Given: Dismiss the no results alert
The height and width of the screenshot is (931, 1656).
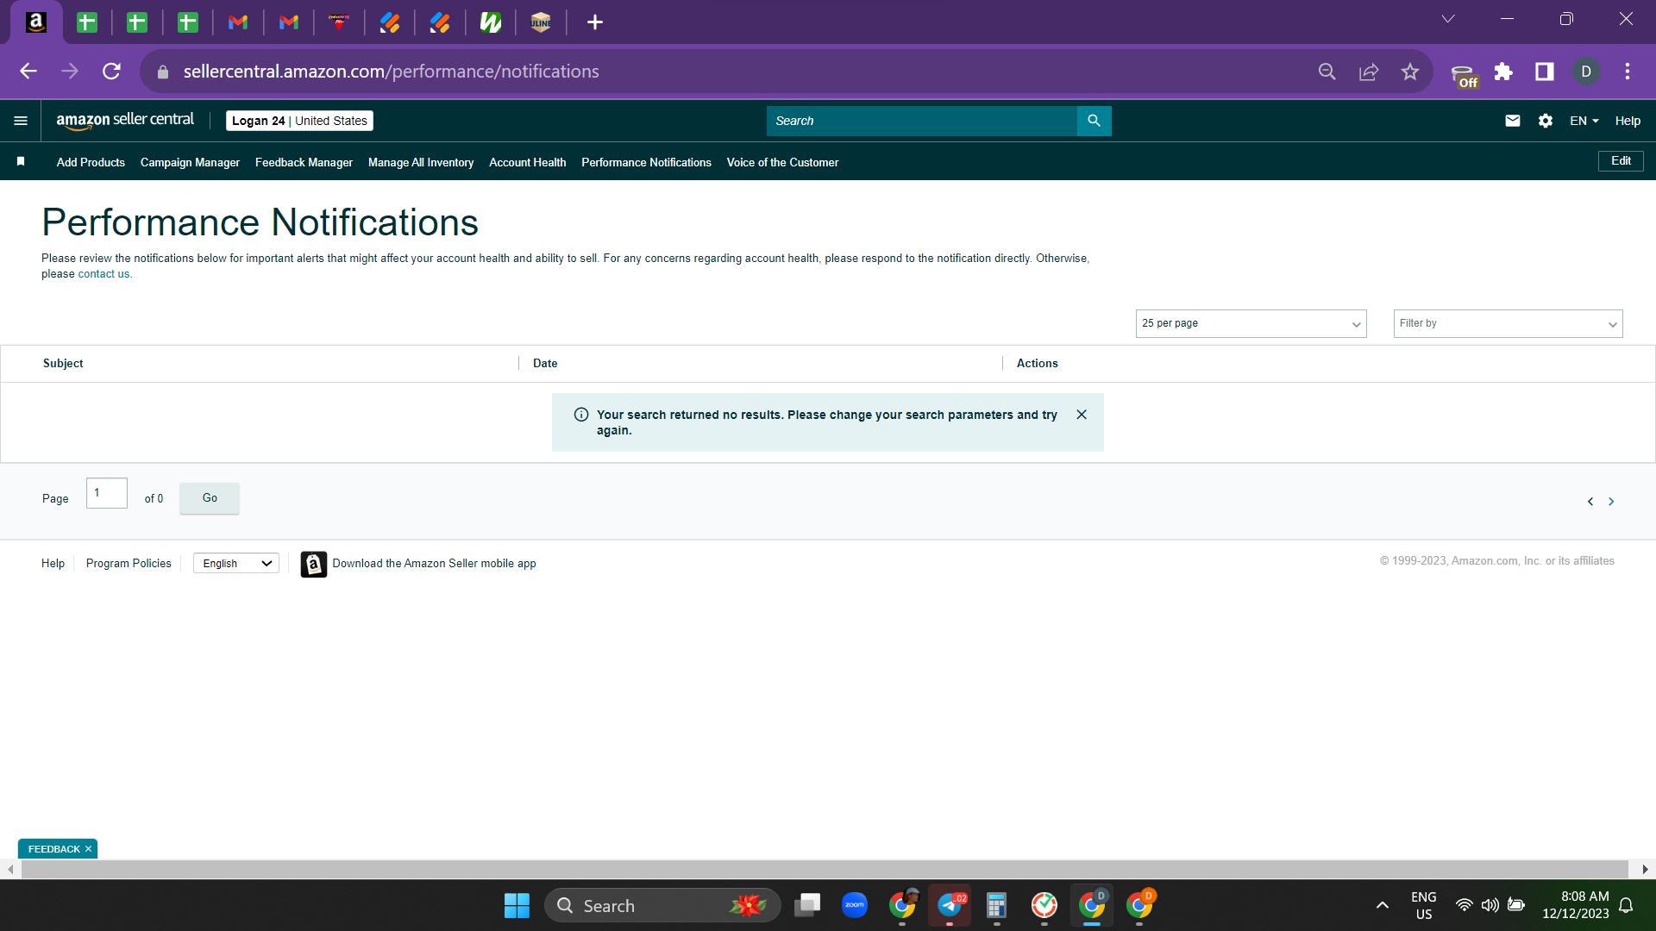Looking at the screenshot, I should 1082,415.
